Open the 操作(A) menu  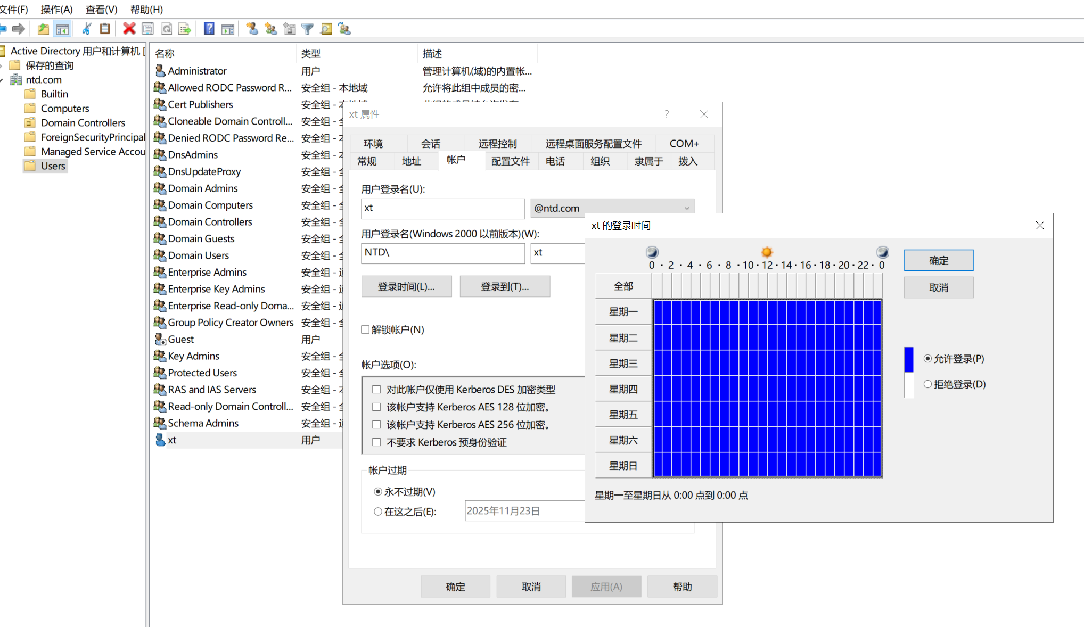56,9
